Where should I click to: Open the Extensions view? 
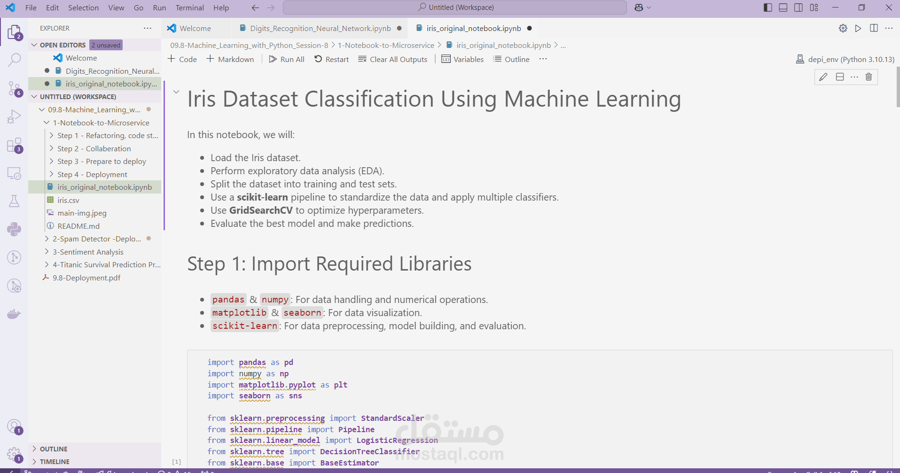(x=15, y=145)
